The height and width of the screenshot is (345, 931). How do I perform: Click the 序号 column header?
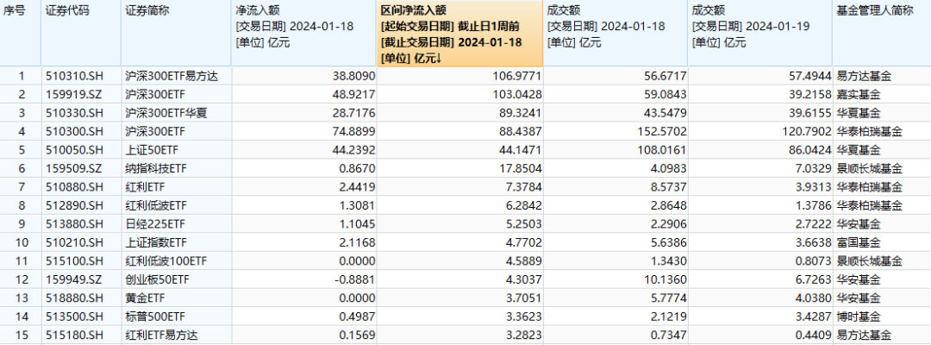(19, 11)
